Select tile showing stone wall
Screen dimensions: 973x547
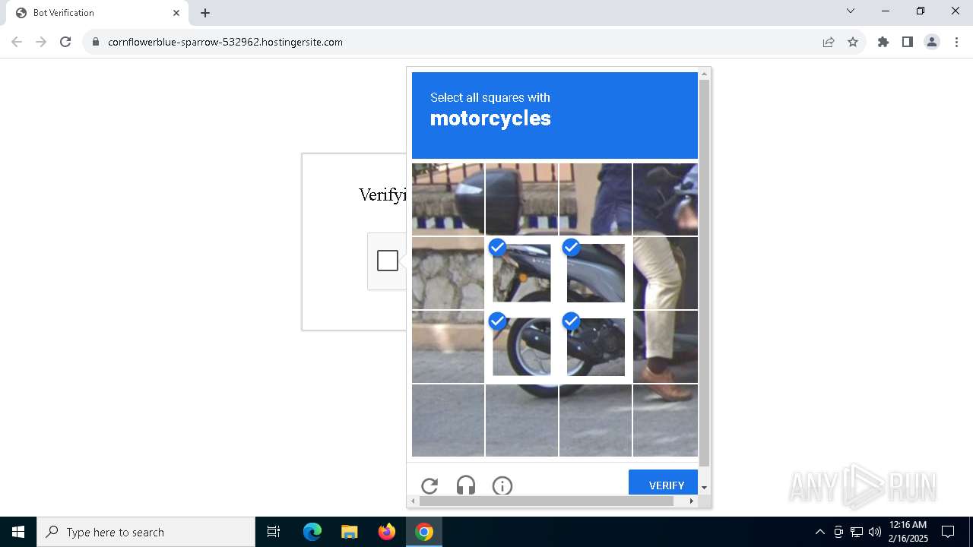tap(448, 273)
